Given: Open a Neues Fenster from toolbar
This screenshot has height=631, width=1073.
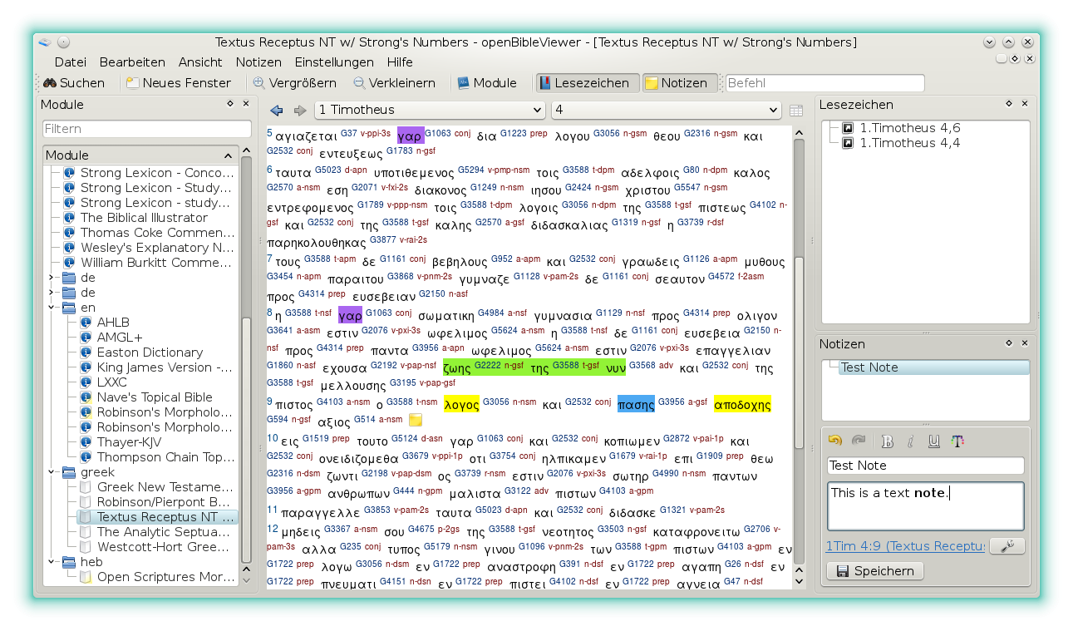Looking at the screenshot, I should (179, 83).
